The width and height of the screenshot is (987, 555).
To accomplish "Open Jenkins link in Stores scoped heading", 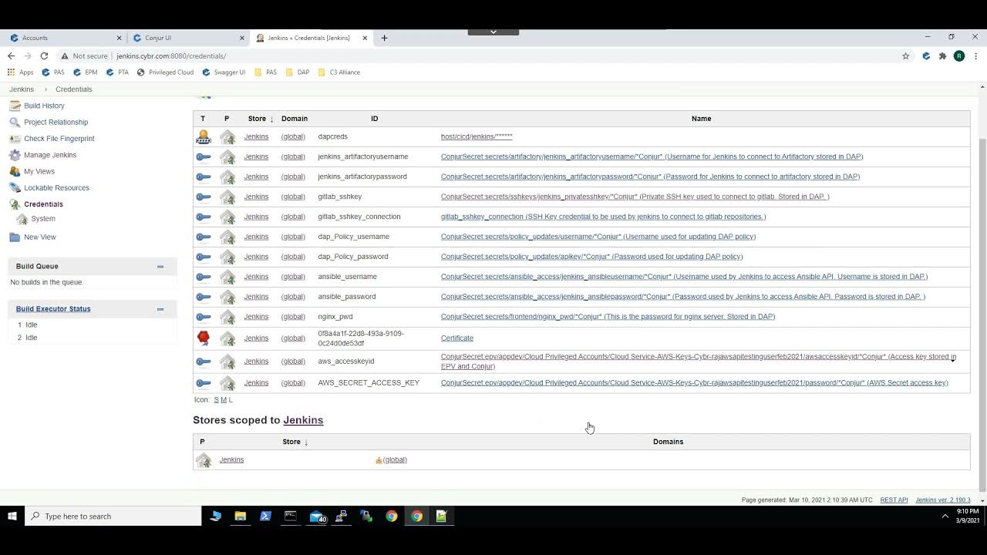I will point(303,420).
